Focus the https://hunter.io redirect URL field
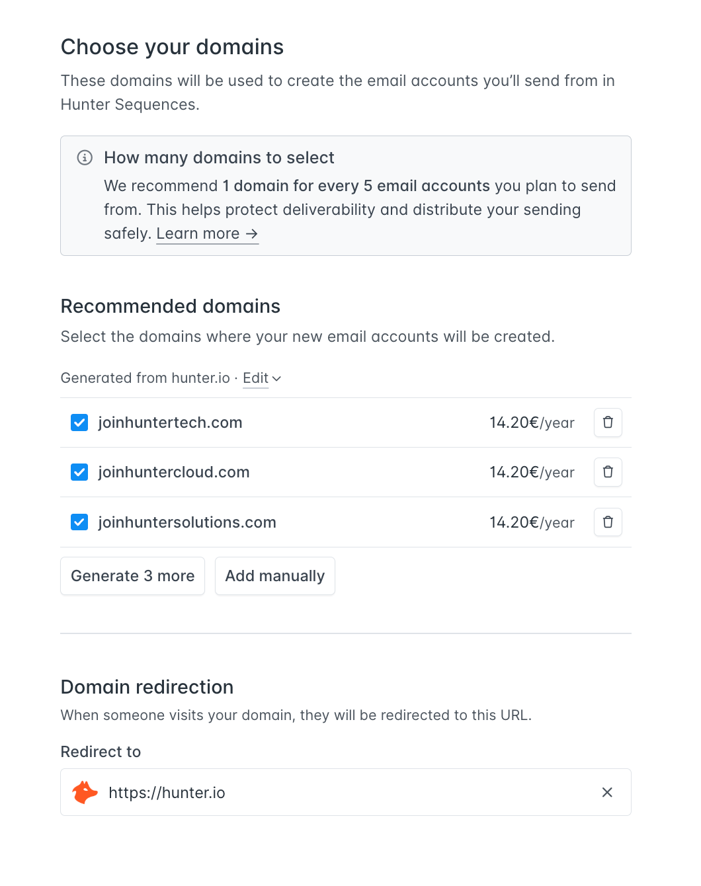Image resolution: width=701 pixels, height=886 pixels. point(344,792)
